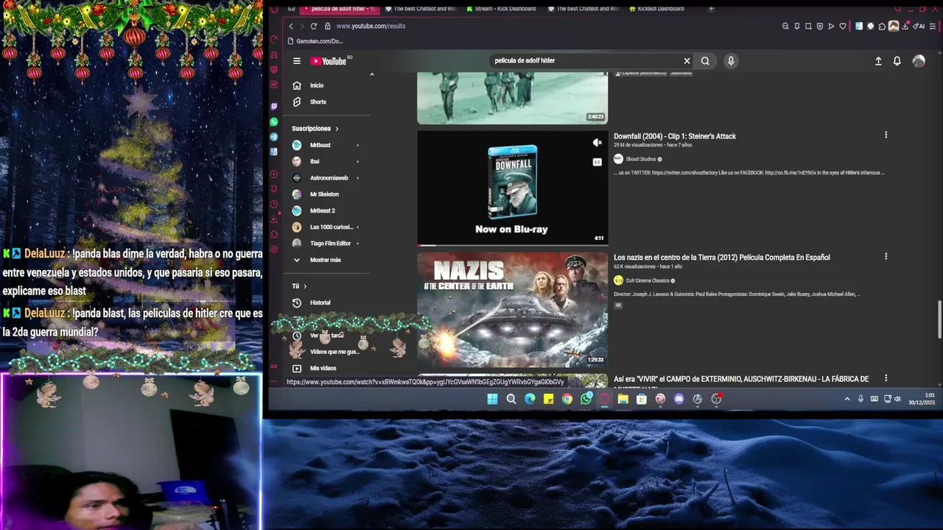The width and height of the screenshot is (943, 530).
Task: Open the browser heart bookmark icon
Action: 843,26
